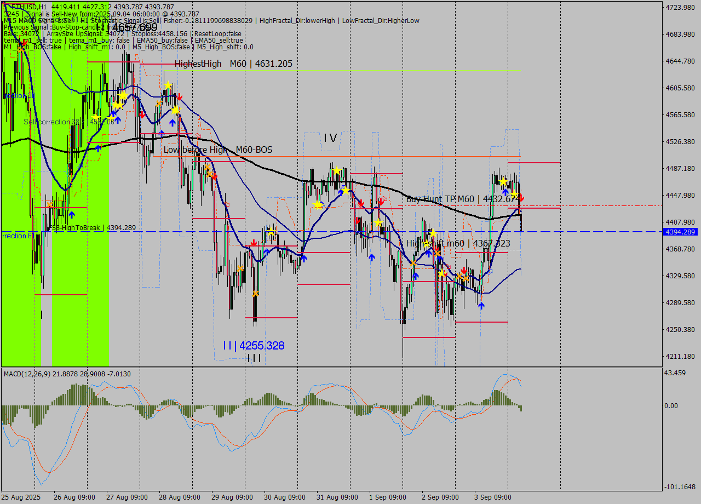Click the Low before High M60-BOS label

(x=218, y=150)
